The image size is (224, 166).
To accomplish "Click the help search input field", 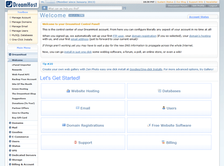I will (x=85, y=8).
